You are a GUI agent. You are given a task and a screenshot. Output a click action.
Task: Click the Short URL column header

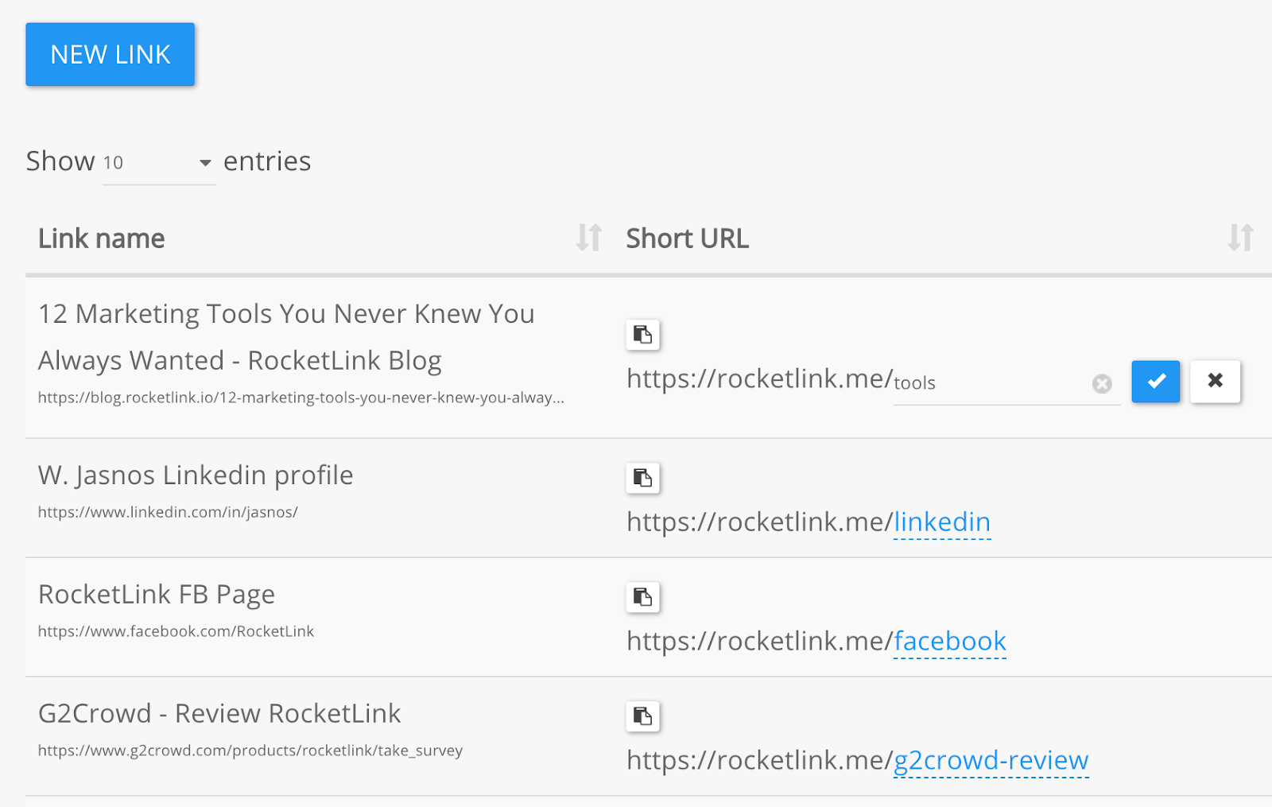(688, 239)
